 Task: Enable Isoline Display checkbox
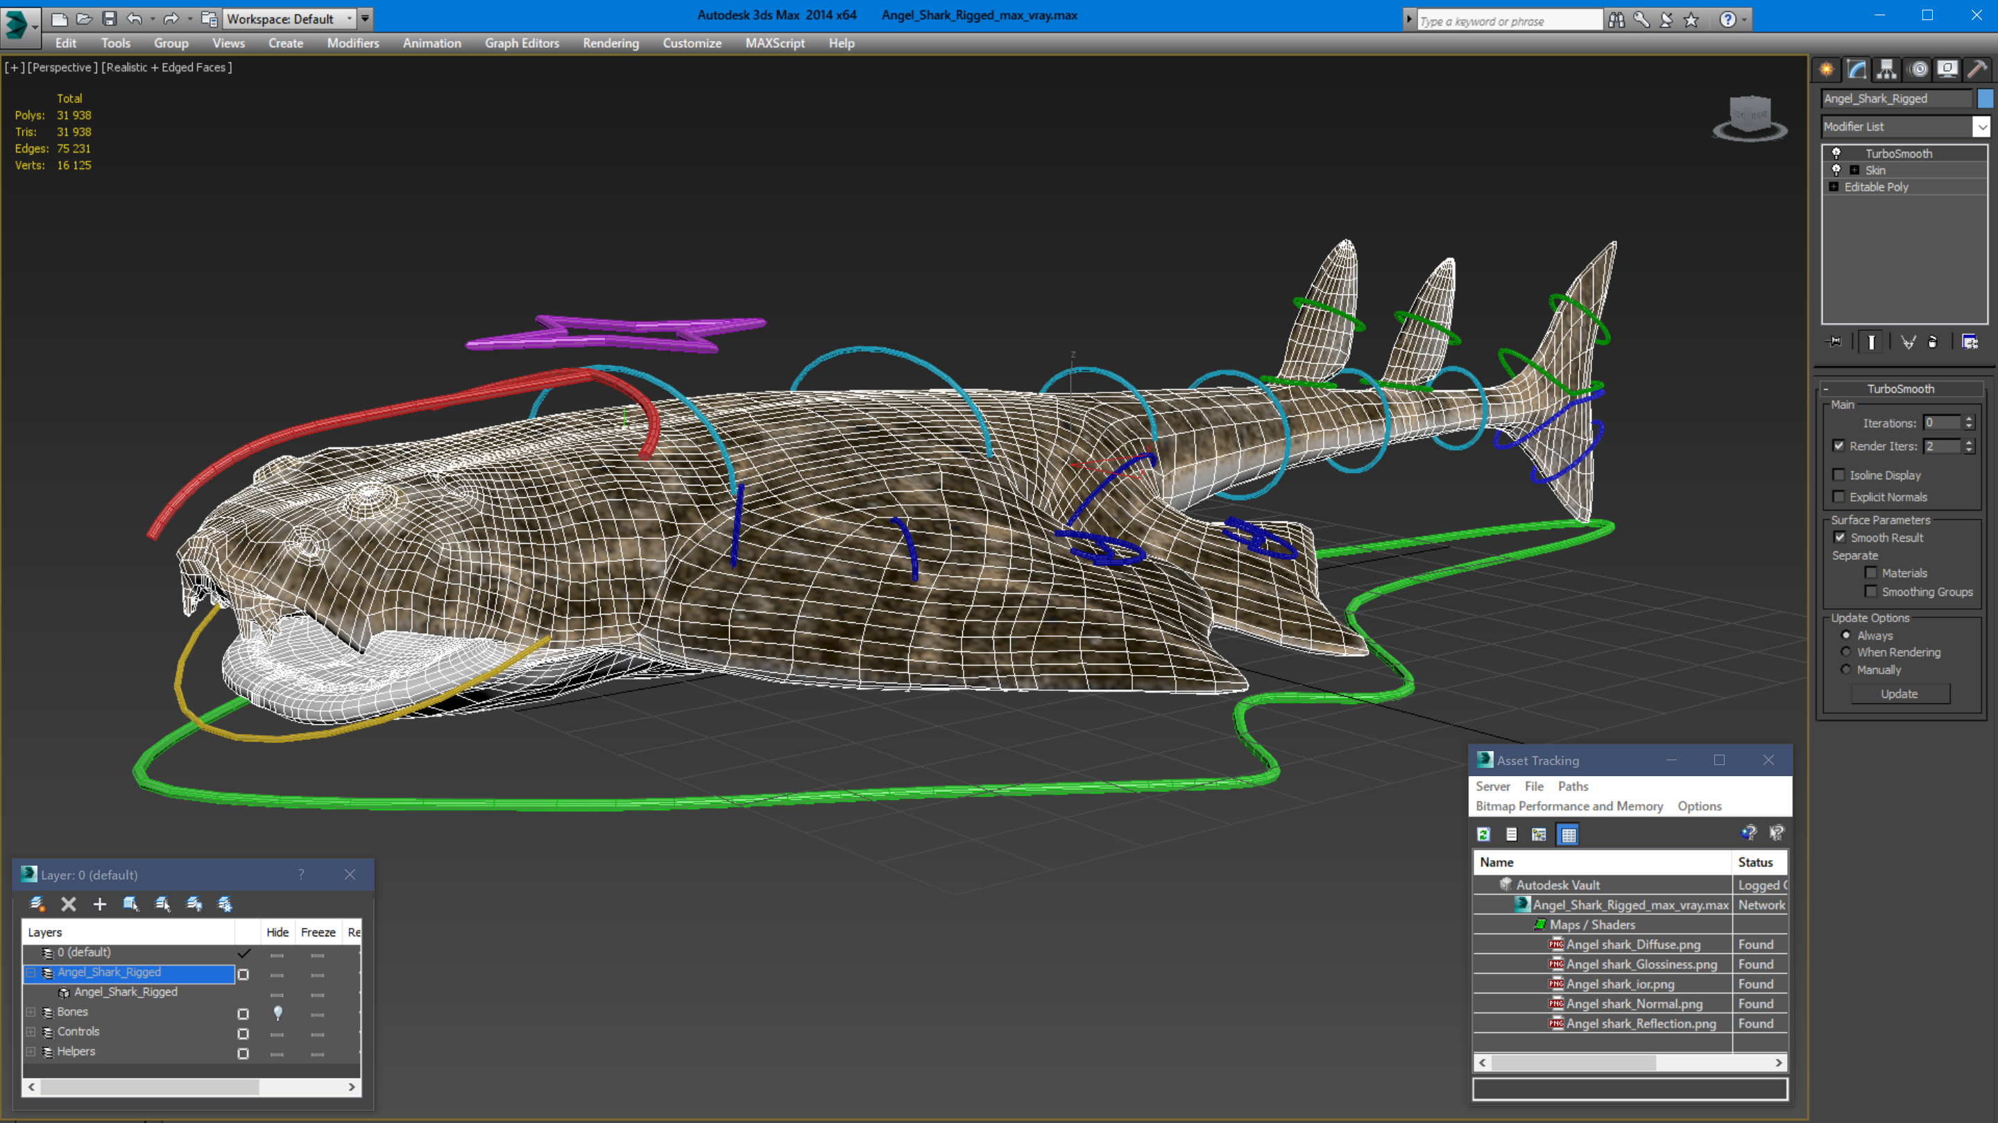(x=1838, y=474)
